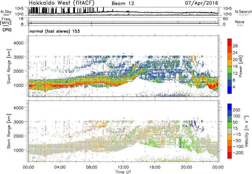Image resolution: width=252 pixels, height=174 pixels.
Task: Click the '16:00' time tick label
Action: coord(155,167)
